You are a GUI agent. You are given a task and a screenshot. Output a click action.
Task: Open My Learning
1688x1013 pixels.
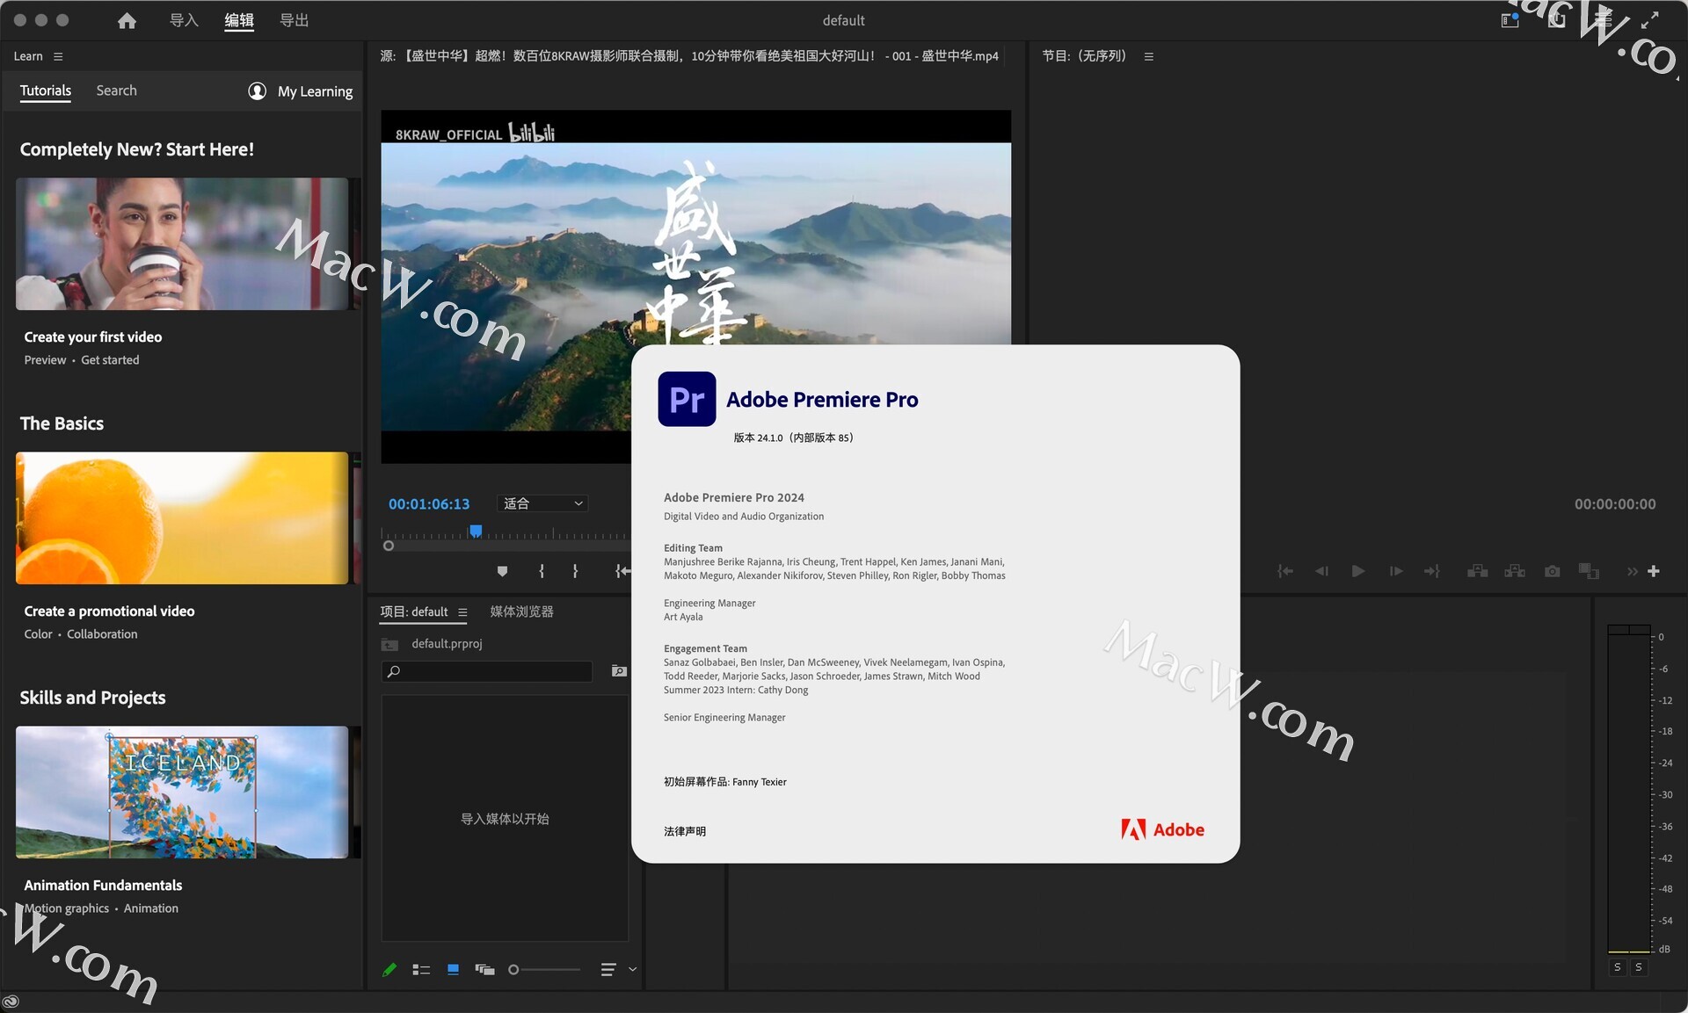pyautogui.click(x=301, y=91)
